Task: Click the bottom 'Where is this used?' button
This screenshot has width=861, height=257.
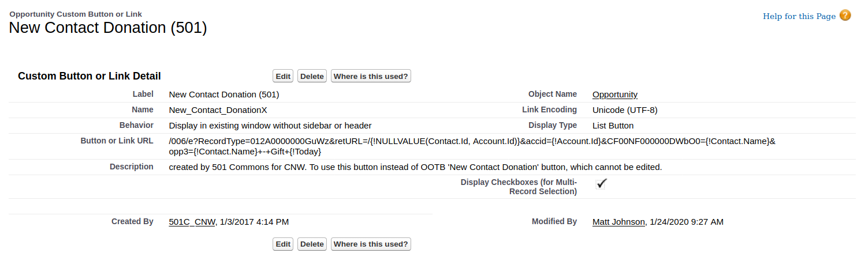Action: [x=371, y=244]
